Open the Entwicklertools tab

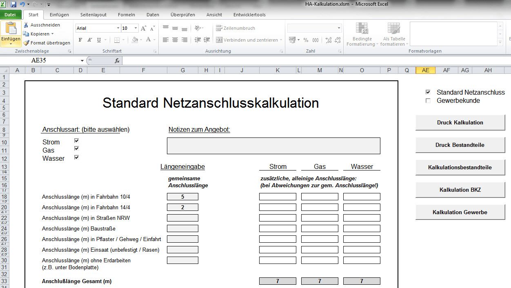tap(251, 14)
